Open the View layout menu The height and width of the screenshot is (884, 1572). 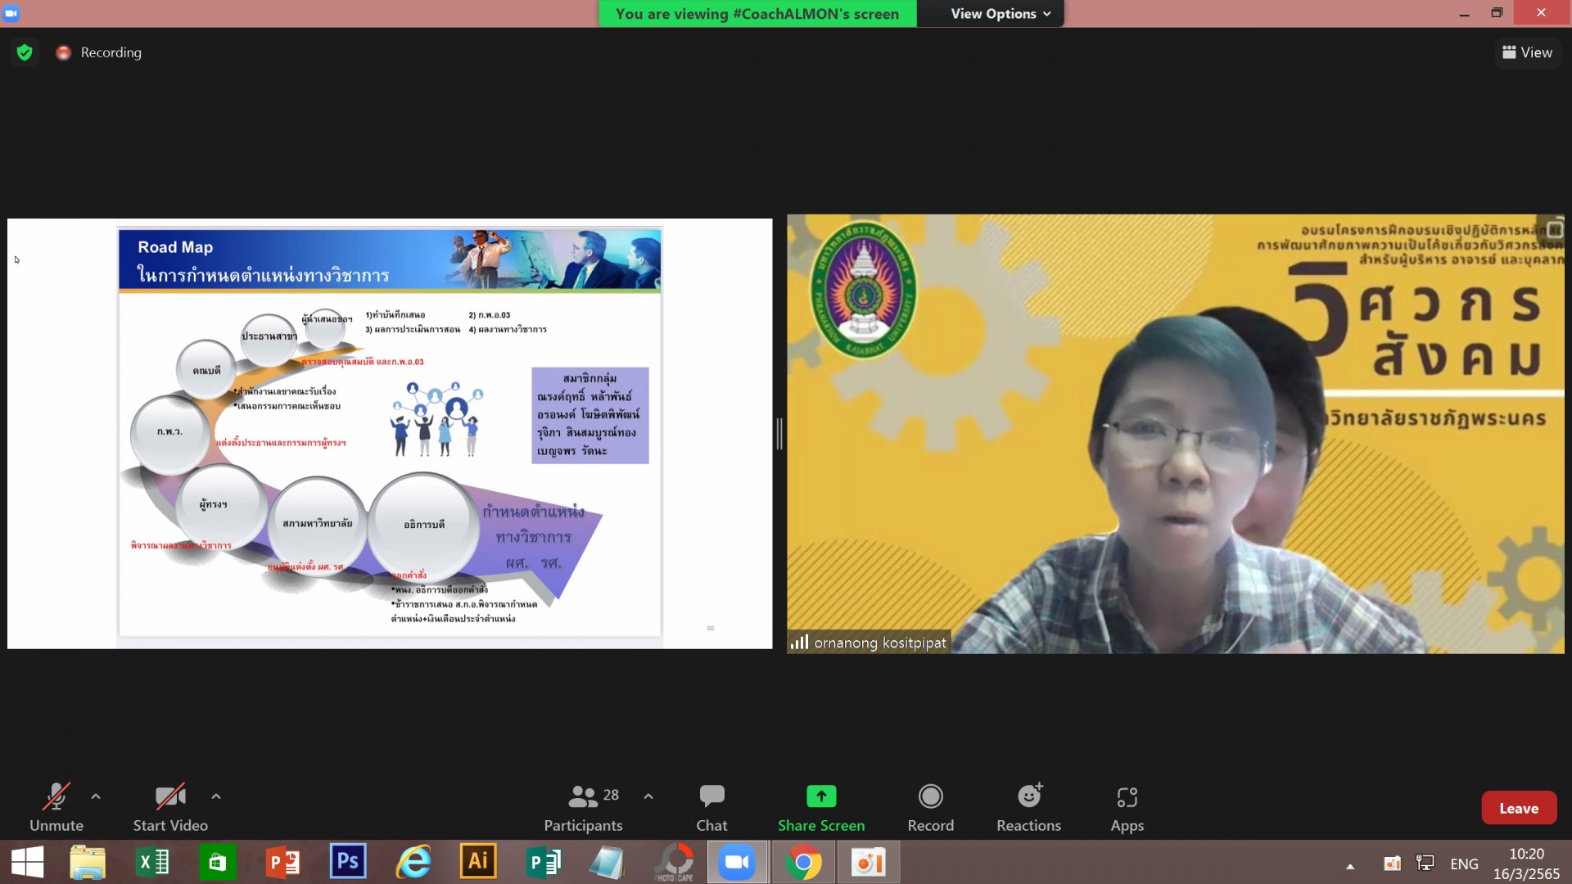[1527, 52]
